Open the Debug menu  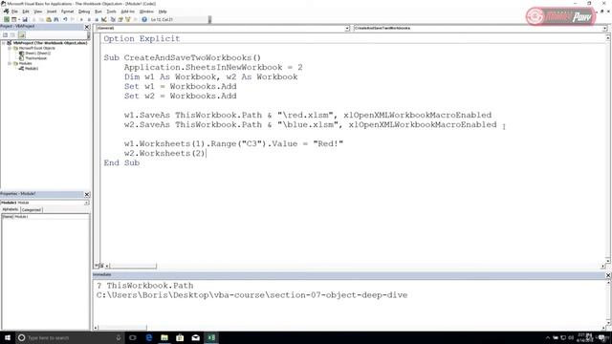tap(84, 11)
